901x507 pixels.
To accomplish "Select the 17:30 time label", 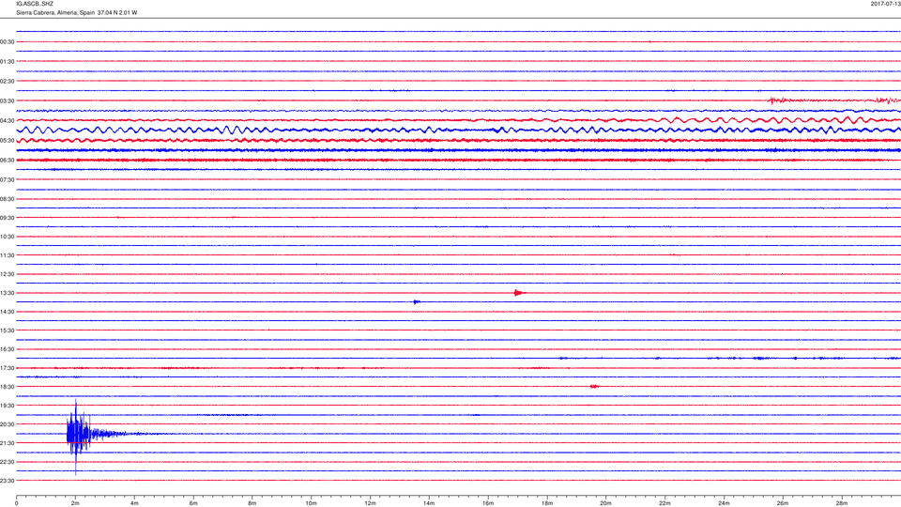I will point(8,368).
